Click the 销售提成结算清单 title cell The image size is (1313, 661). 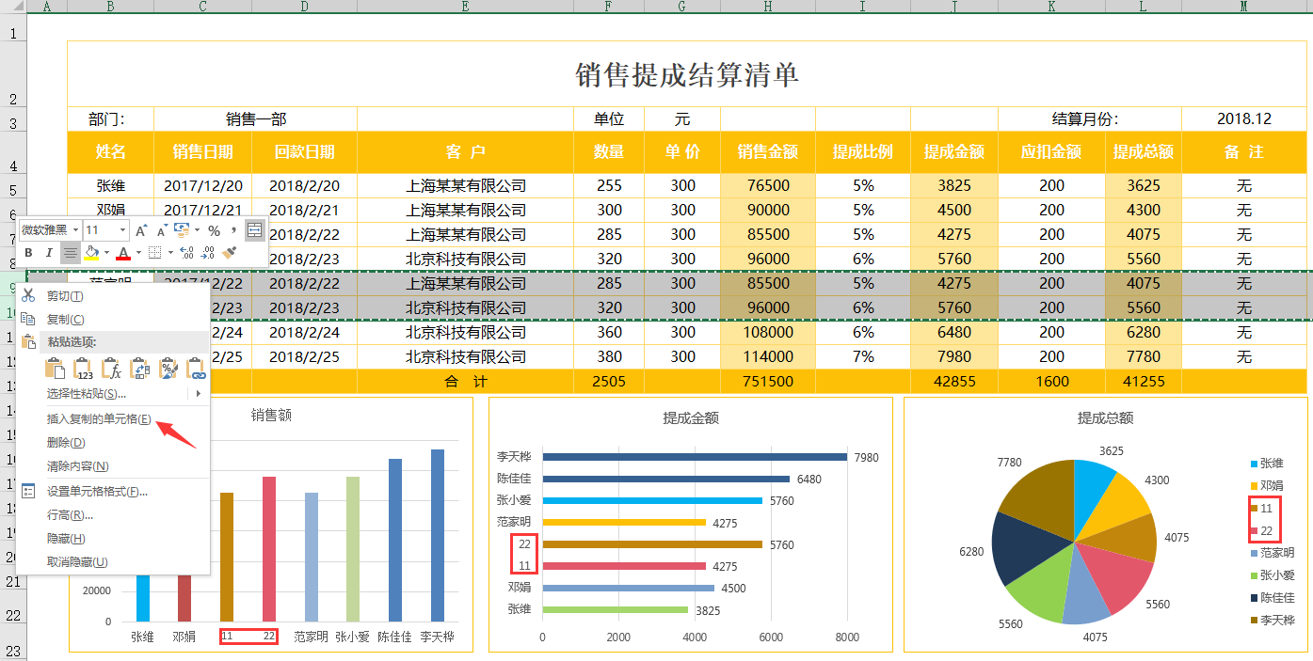pyautogui.click(x=687, y=74)
